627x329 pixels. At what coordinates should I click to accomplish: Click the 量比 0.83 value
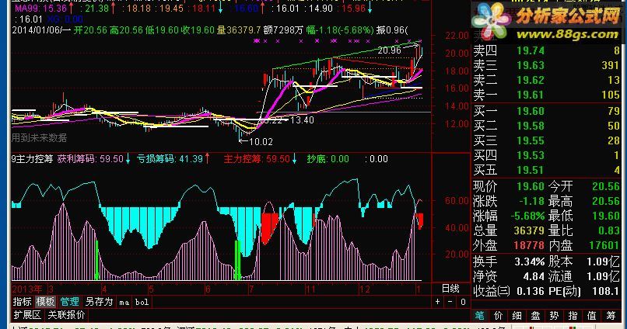click(x=609, y=230)
